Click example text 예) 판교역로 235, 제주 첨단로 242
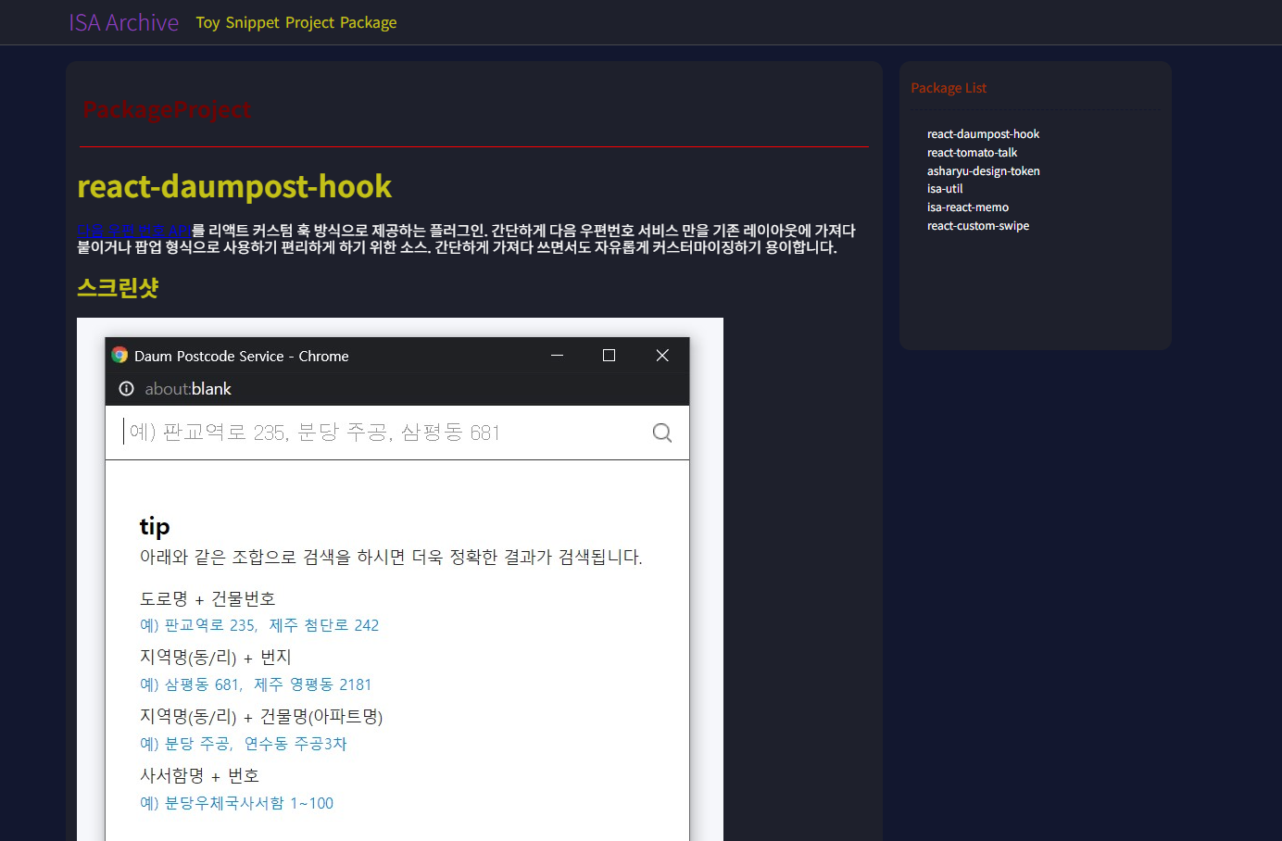Viewport: 1282px width, 841px height. click(x=259, y=625)
